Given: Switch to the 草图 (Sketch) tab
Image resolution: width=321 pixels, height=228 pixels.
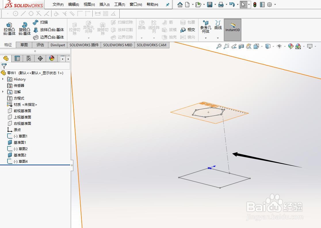Looking at the screenshot, I should [24, 45].
